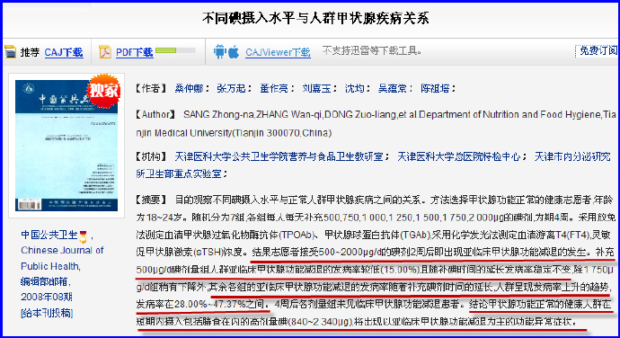The height and width of the screenshot is (338, 620).
Task: Open the Chinese Journal of Public Health link
Action: click(62, 258)
